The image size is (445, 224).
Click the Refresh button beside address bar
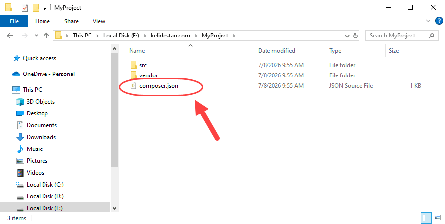tap(355, 36)
